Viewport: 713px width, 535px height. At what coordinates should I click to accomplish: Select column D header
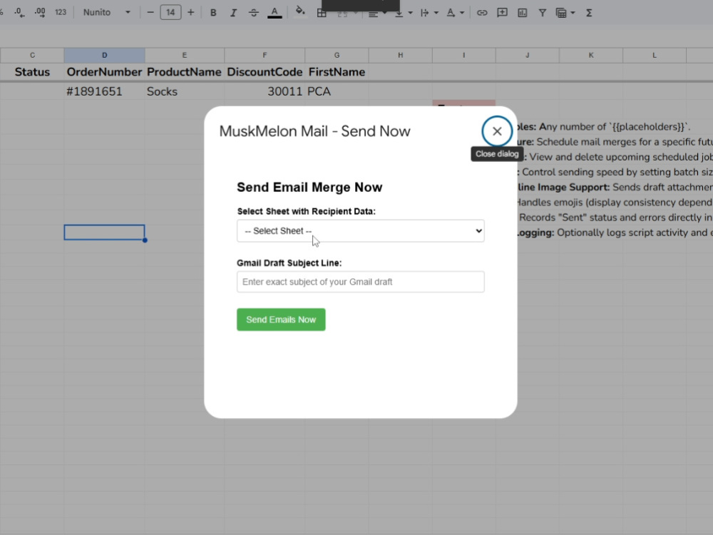click(105, 55)
